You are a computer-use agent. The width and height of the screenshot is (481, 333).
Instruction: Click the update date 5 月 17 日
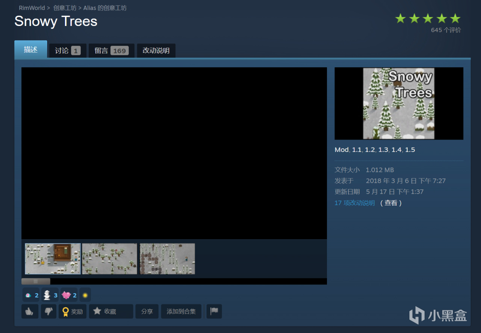click(395, 192)
